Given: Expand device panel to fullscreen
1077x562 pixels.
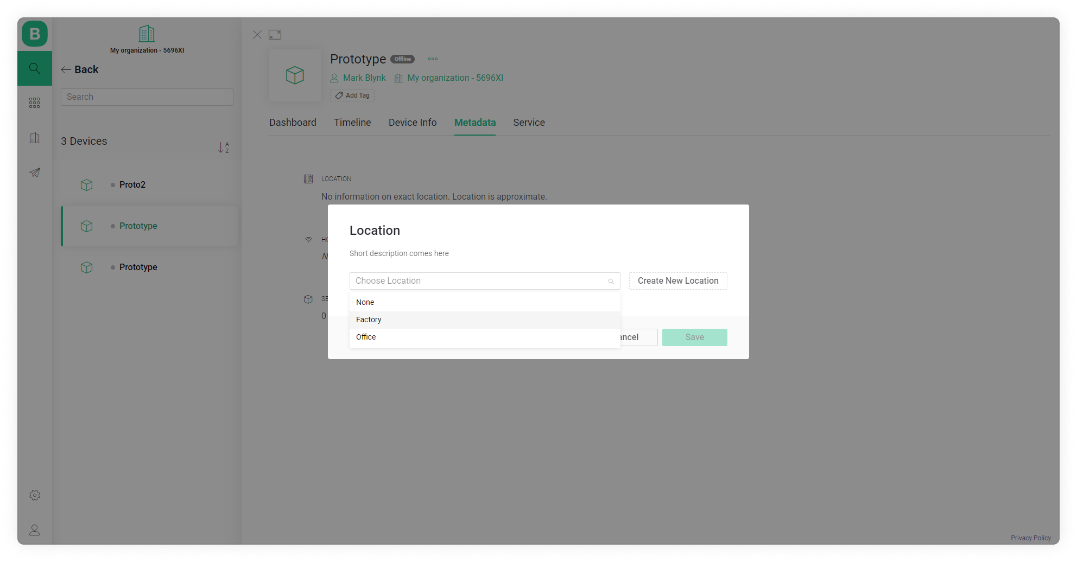Looking at the screenshot, I should [x=275, y=35].
